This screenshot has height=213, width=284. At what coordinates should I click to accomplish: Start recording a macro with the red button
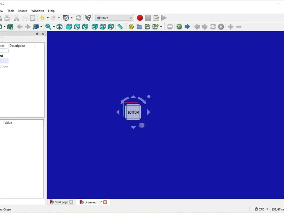140,18
